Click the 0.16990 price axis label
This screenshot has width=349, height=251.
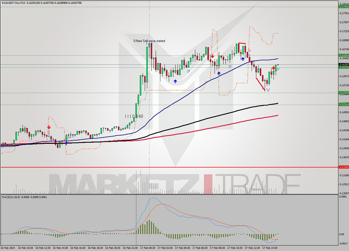pos(344,40)
